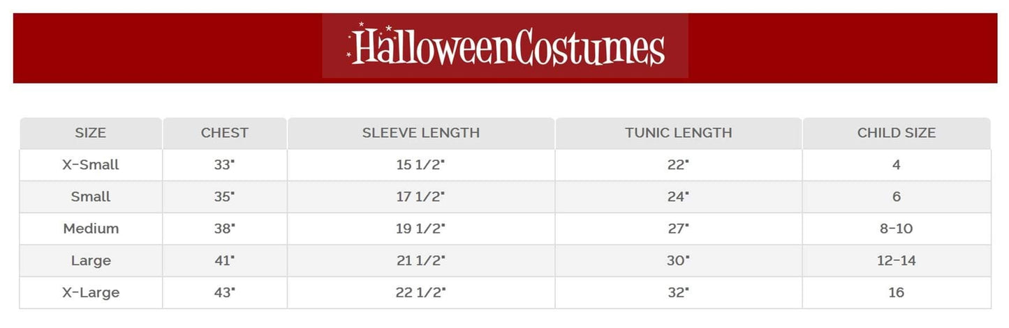Click the CHILD SIZE column header
This screenshot has width=1009, height=328.
coord(896,133)
